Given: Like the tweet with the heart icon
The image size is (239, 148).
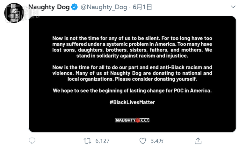Looking at the screenshot, I should pyautogui.click(x=143, y=141).
